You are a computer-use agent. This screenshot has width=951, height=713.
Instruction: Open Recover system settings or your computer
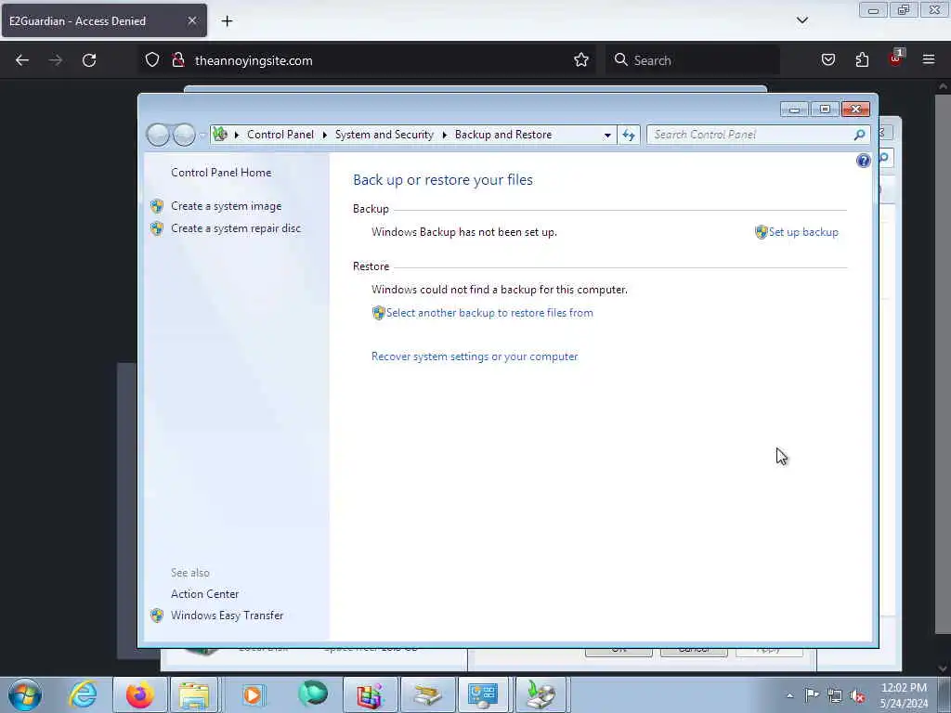point(475,356)
